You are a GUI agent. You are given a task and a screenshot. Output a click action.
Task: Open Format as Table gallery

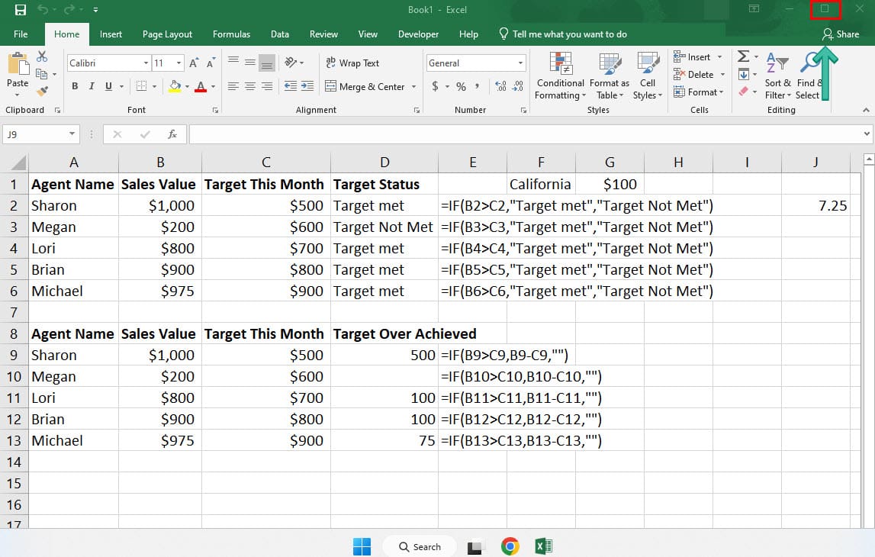pyautogui.click(x=610, y=76)
